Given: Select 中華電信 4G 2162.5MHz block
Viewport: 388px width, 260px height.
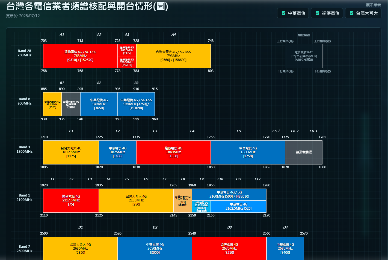Looking at the screenshot, I should point(239,207).
